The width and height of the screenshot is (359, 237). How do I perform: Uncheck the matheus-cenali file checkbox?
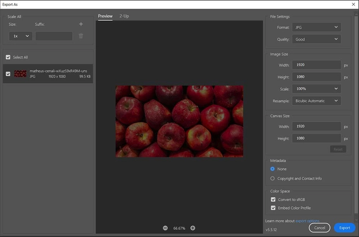point(8,74)
